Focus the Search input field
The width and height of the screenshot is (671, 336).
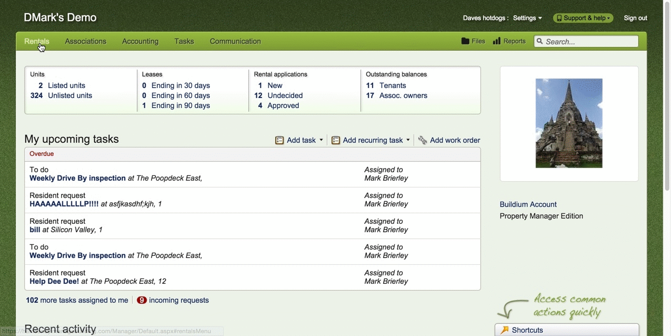tap(589, 42)
